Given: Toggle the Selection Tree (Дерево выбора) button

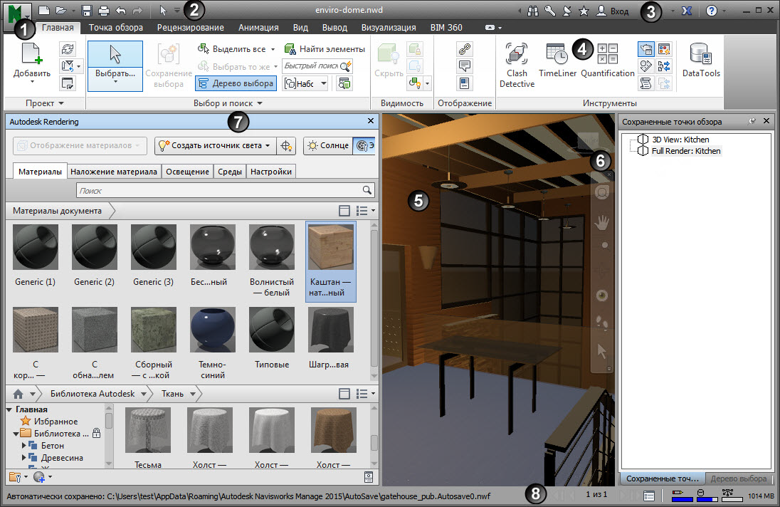Looking at the screenshot, I should pos(236,83).
